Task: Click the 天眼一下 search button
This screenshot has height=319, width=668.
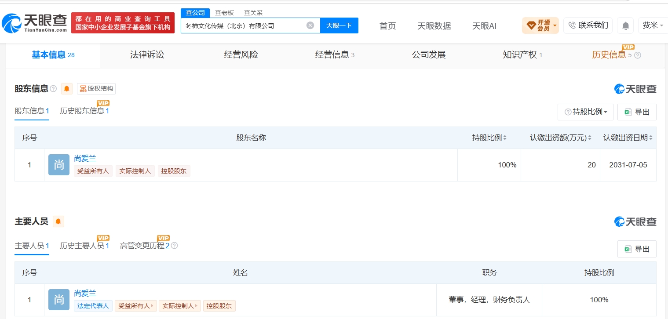Action: click(339, 25)
